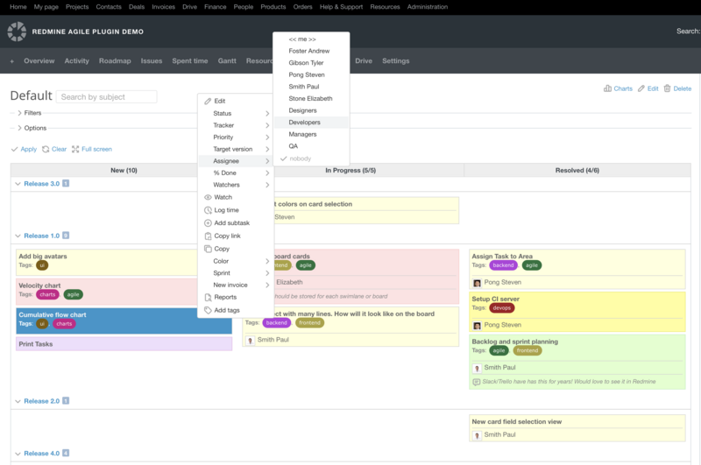Screen dimensions: 701x465
Task: Enter full screen mode via its icon
Action: 75,149
